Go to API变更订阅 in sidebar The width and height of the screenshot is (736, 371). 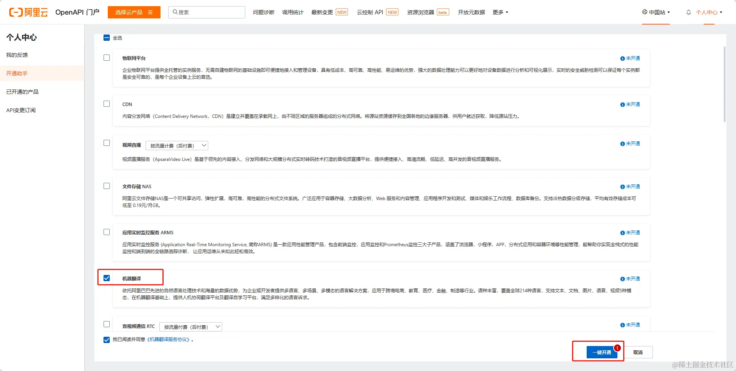pos(21,110)
